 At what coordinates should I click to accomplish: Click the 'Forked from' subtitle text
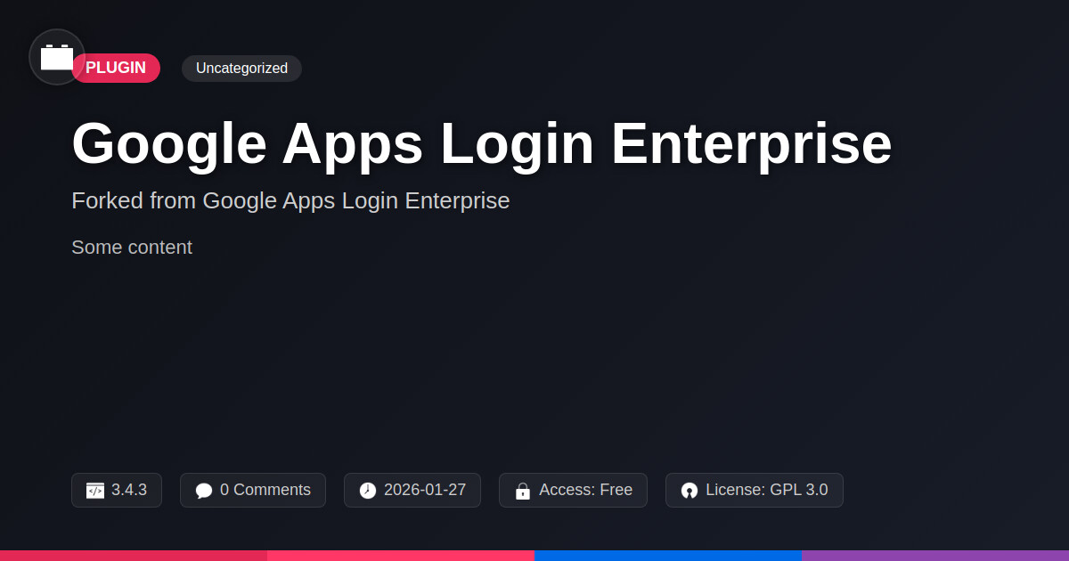(290, 200)
